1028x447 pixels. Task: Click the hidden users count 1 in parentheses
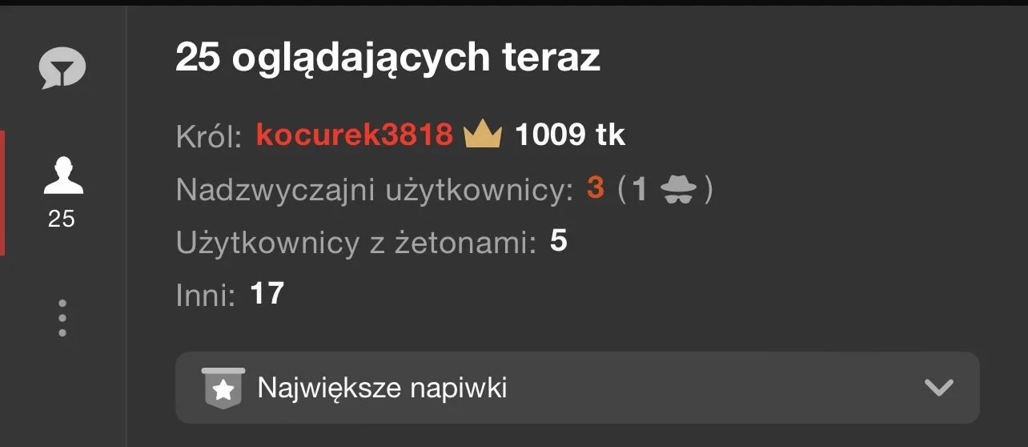[x=639, y=189]
